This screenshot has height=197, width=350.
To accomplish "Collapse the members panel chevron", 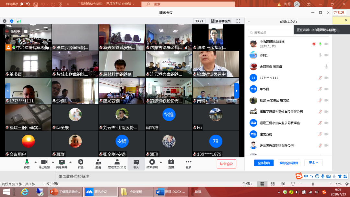I will [x=249, y=22].
